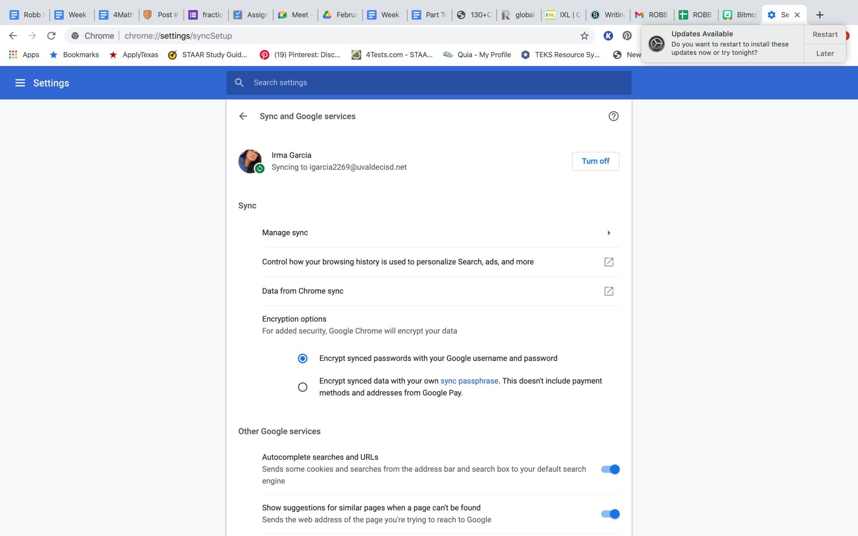This screenshot has width=858, height=536.
Task: Open external link for Data from Chrome sync
Action: 609,291
